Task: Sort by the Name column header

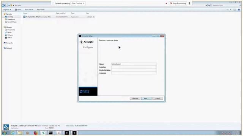Action: click(x=25, y=13)
